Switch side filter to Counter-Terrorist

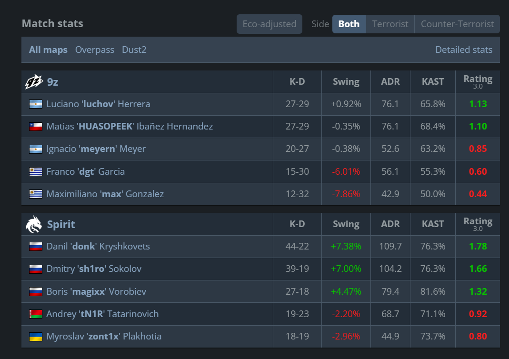click(x=458, y=24)
